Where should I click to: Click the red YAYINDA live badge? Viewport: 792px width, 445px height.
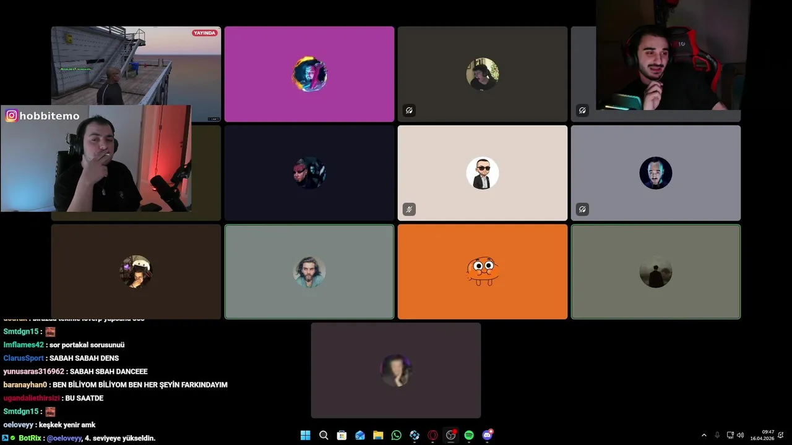(205, 33)
